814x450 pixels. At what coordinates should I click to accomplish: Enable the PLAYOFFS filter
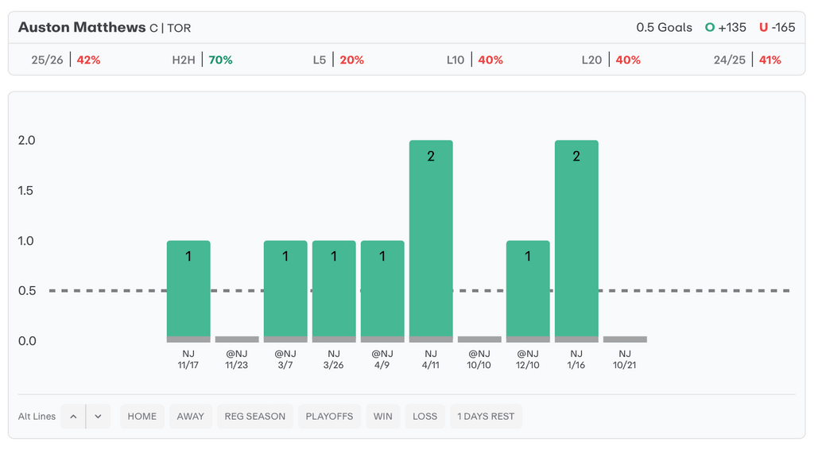pyautogui.click(x=329, y=416)
